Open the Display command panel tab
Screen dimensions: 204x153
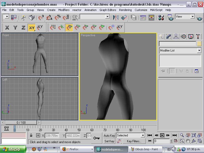click(190, 36)
